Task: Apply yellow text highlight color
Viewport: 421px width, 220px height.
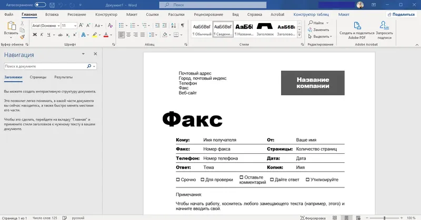Action: coord(95,35)
